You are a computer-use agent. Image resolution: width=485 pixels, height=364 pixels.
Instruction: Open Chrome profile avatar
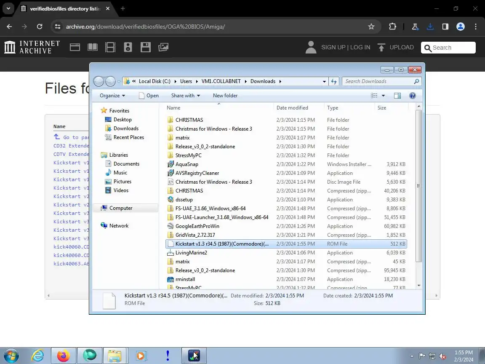tap(461, 27)
